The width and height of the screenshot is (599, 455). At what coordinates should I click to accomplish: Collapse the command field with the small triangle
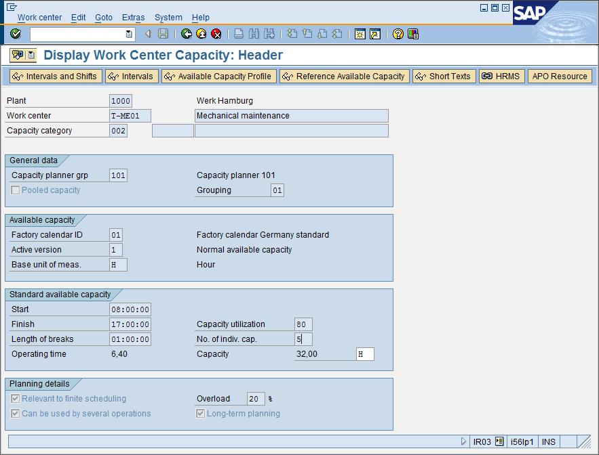147,34
